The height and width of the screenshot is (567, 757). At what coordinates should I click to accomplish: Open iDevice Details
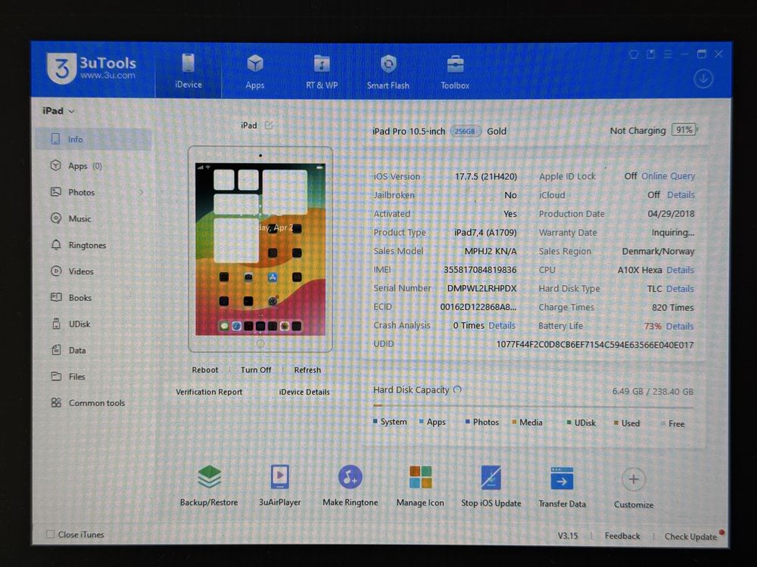pos(304,392)
